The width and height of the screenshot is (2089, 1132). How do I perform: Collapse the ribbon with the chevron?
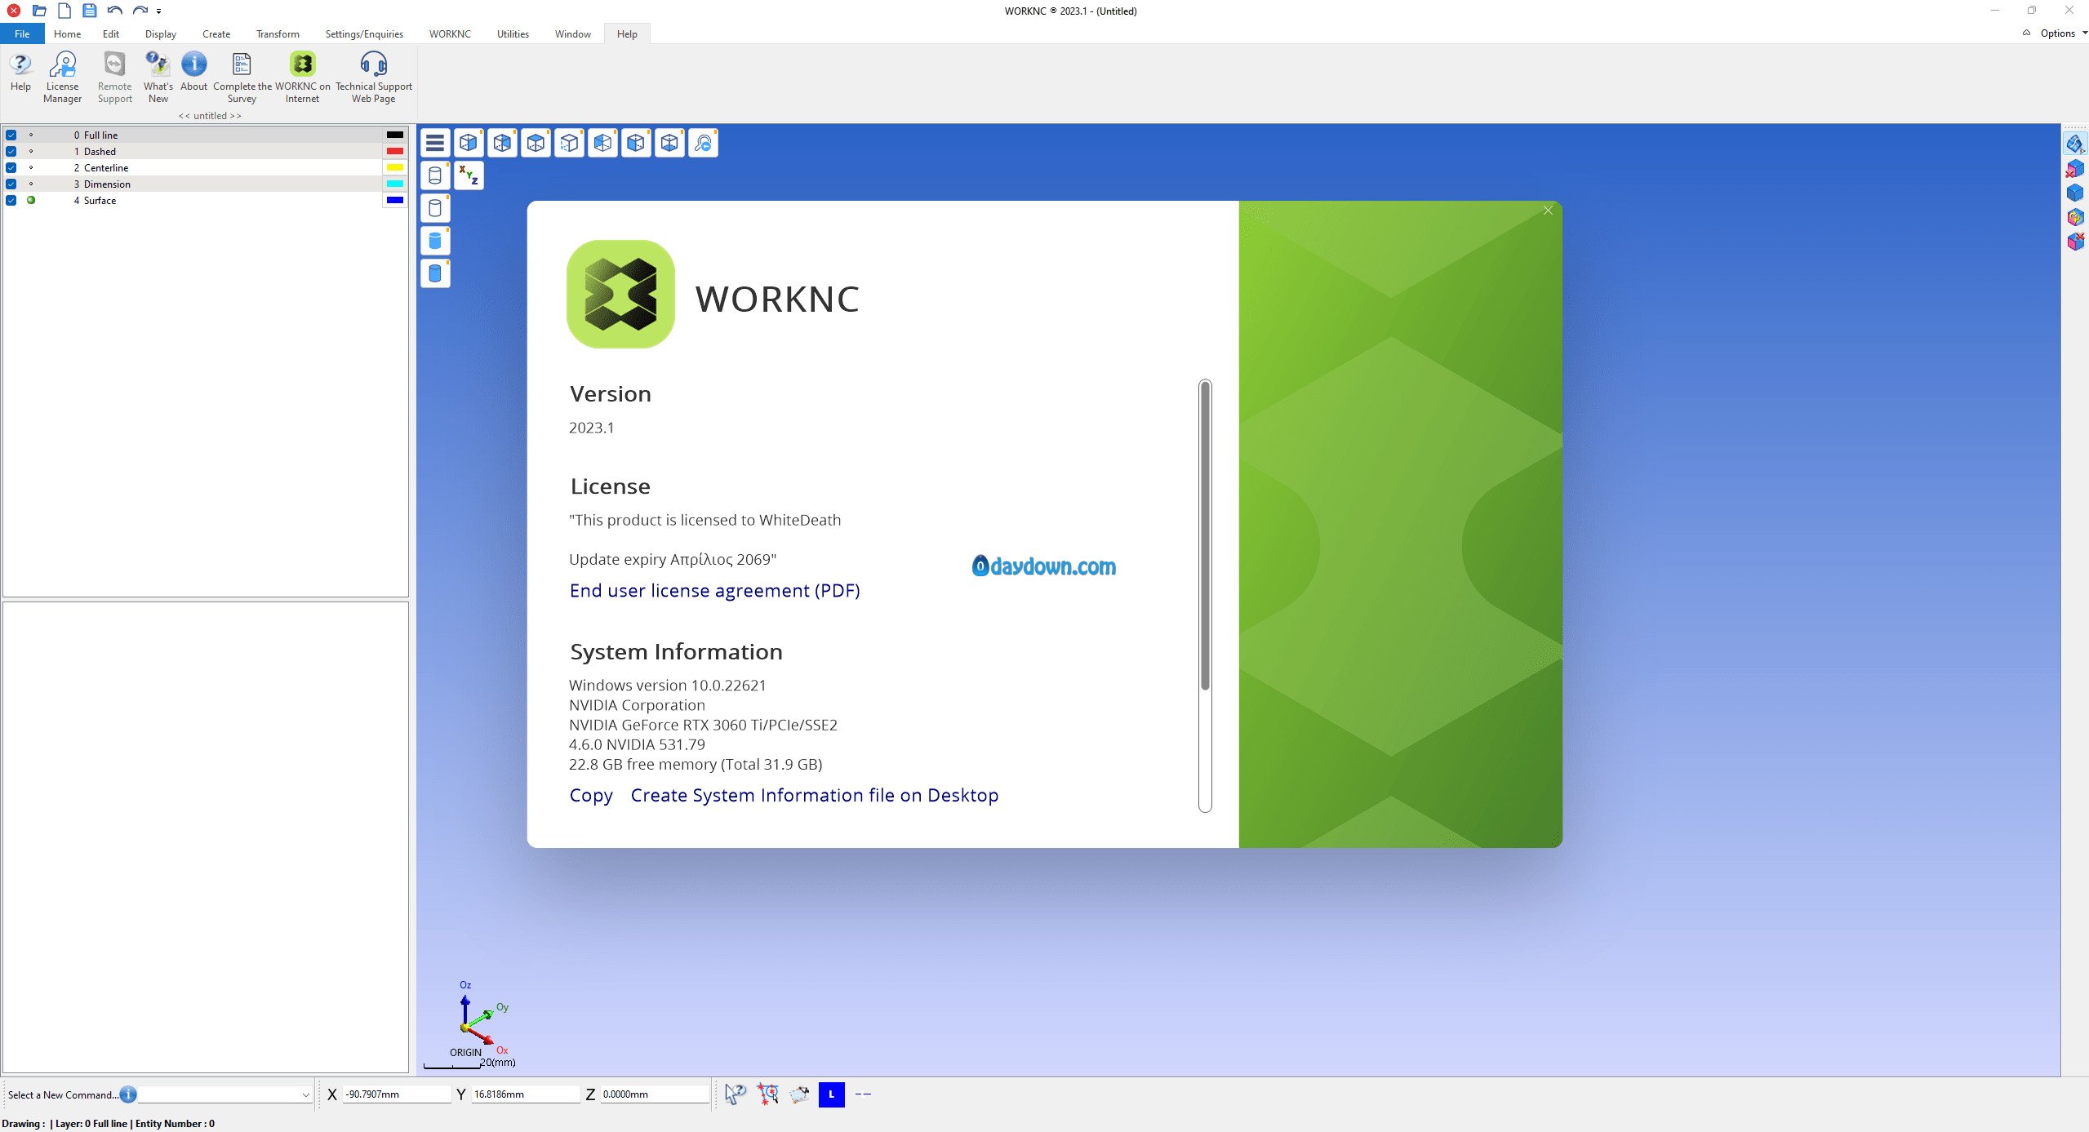pos(2026,33)
